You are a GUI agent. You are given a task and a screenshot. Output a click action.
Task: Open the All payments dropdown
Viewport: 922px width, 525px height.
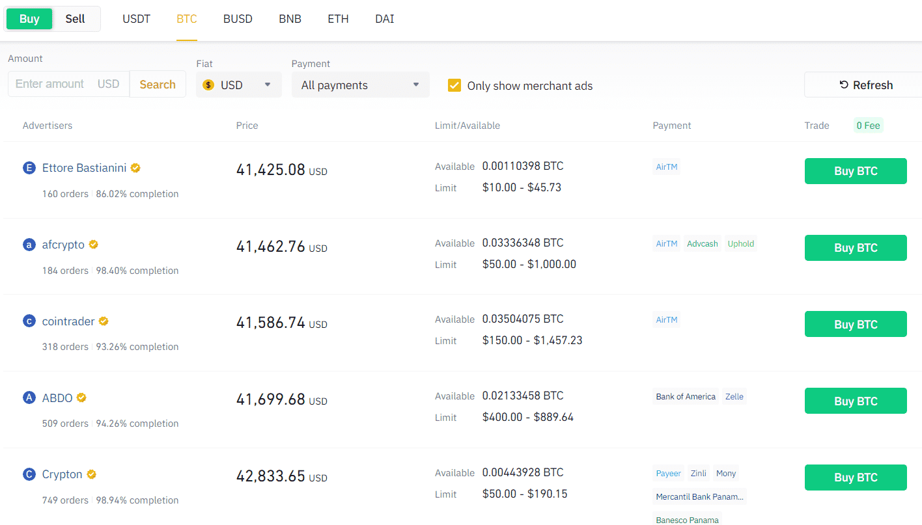click(x=361, y=85)
